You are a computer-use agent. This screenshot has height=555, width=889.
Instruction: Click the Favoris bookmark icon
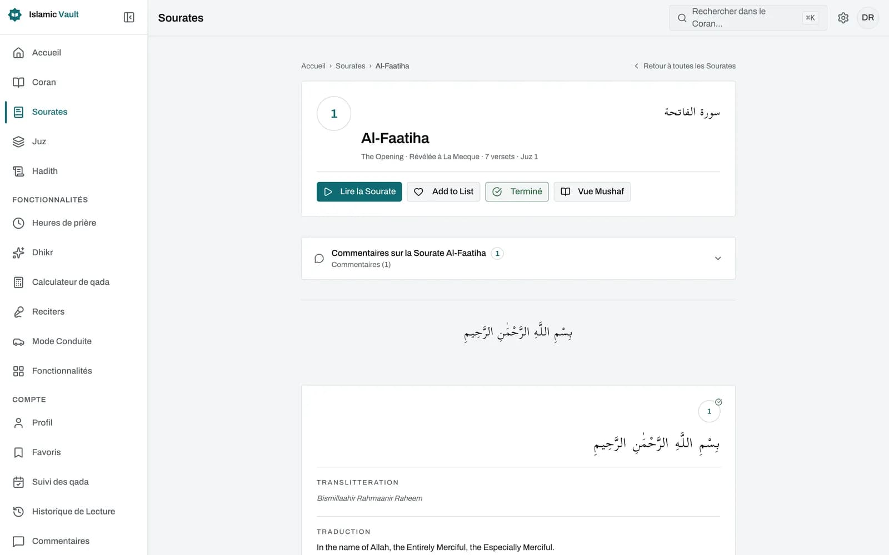[x=18, y=452]
